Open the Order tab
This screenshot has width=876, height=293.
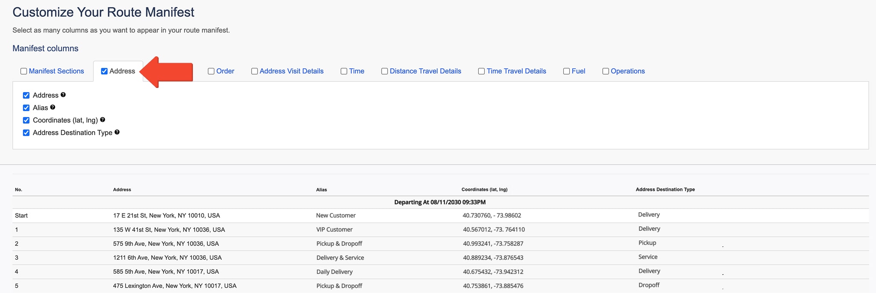pyautogui.click(x=225, y=71)
